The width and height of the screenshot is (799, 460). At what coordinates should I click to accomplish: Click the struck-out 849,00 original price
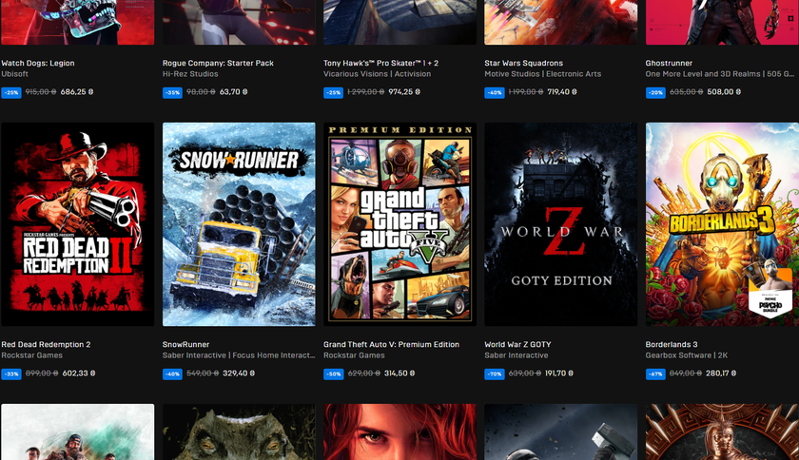click(x=686, y=374)
